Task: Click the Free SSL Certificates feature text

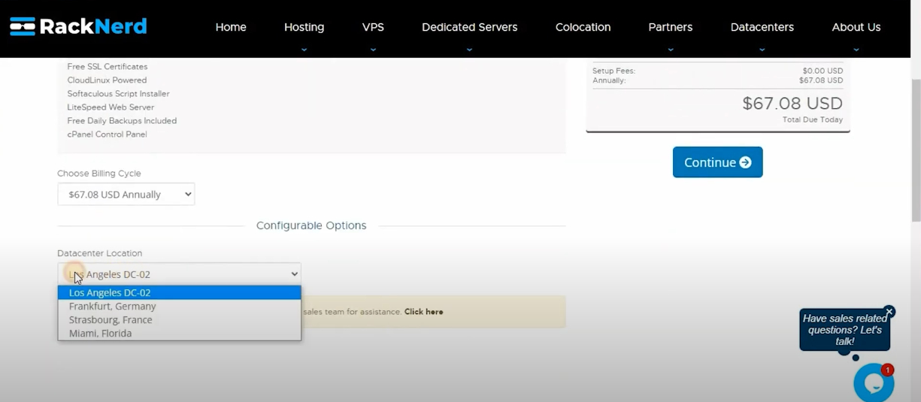Action: coord(108,67)
